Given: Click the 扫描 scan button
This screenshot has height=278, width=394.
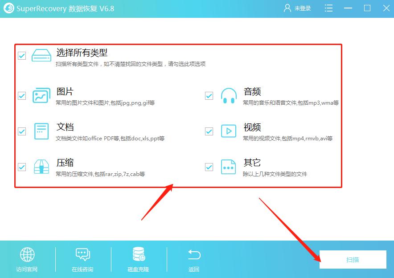Looking at the screenshot, I should (x=353, y=260).
